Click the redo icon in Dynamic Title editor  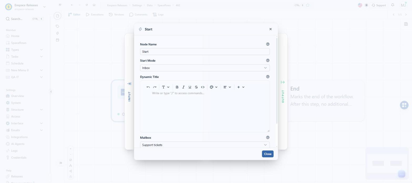pyautogui.click(x=155, y=87)
